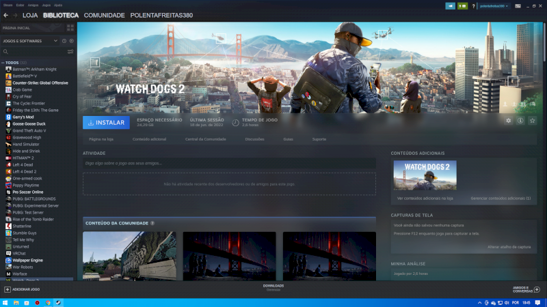Image resolution: width=547 pixels, height=307 pixels.
Task: Select Rise of the Tomb Raider
Action: pyautogui.click(x=33, y=219)
